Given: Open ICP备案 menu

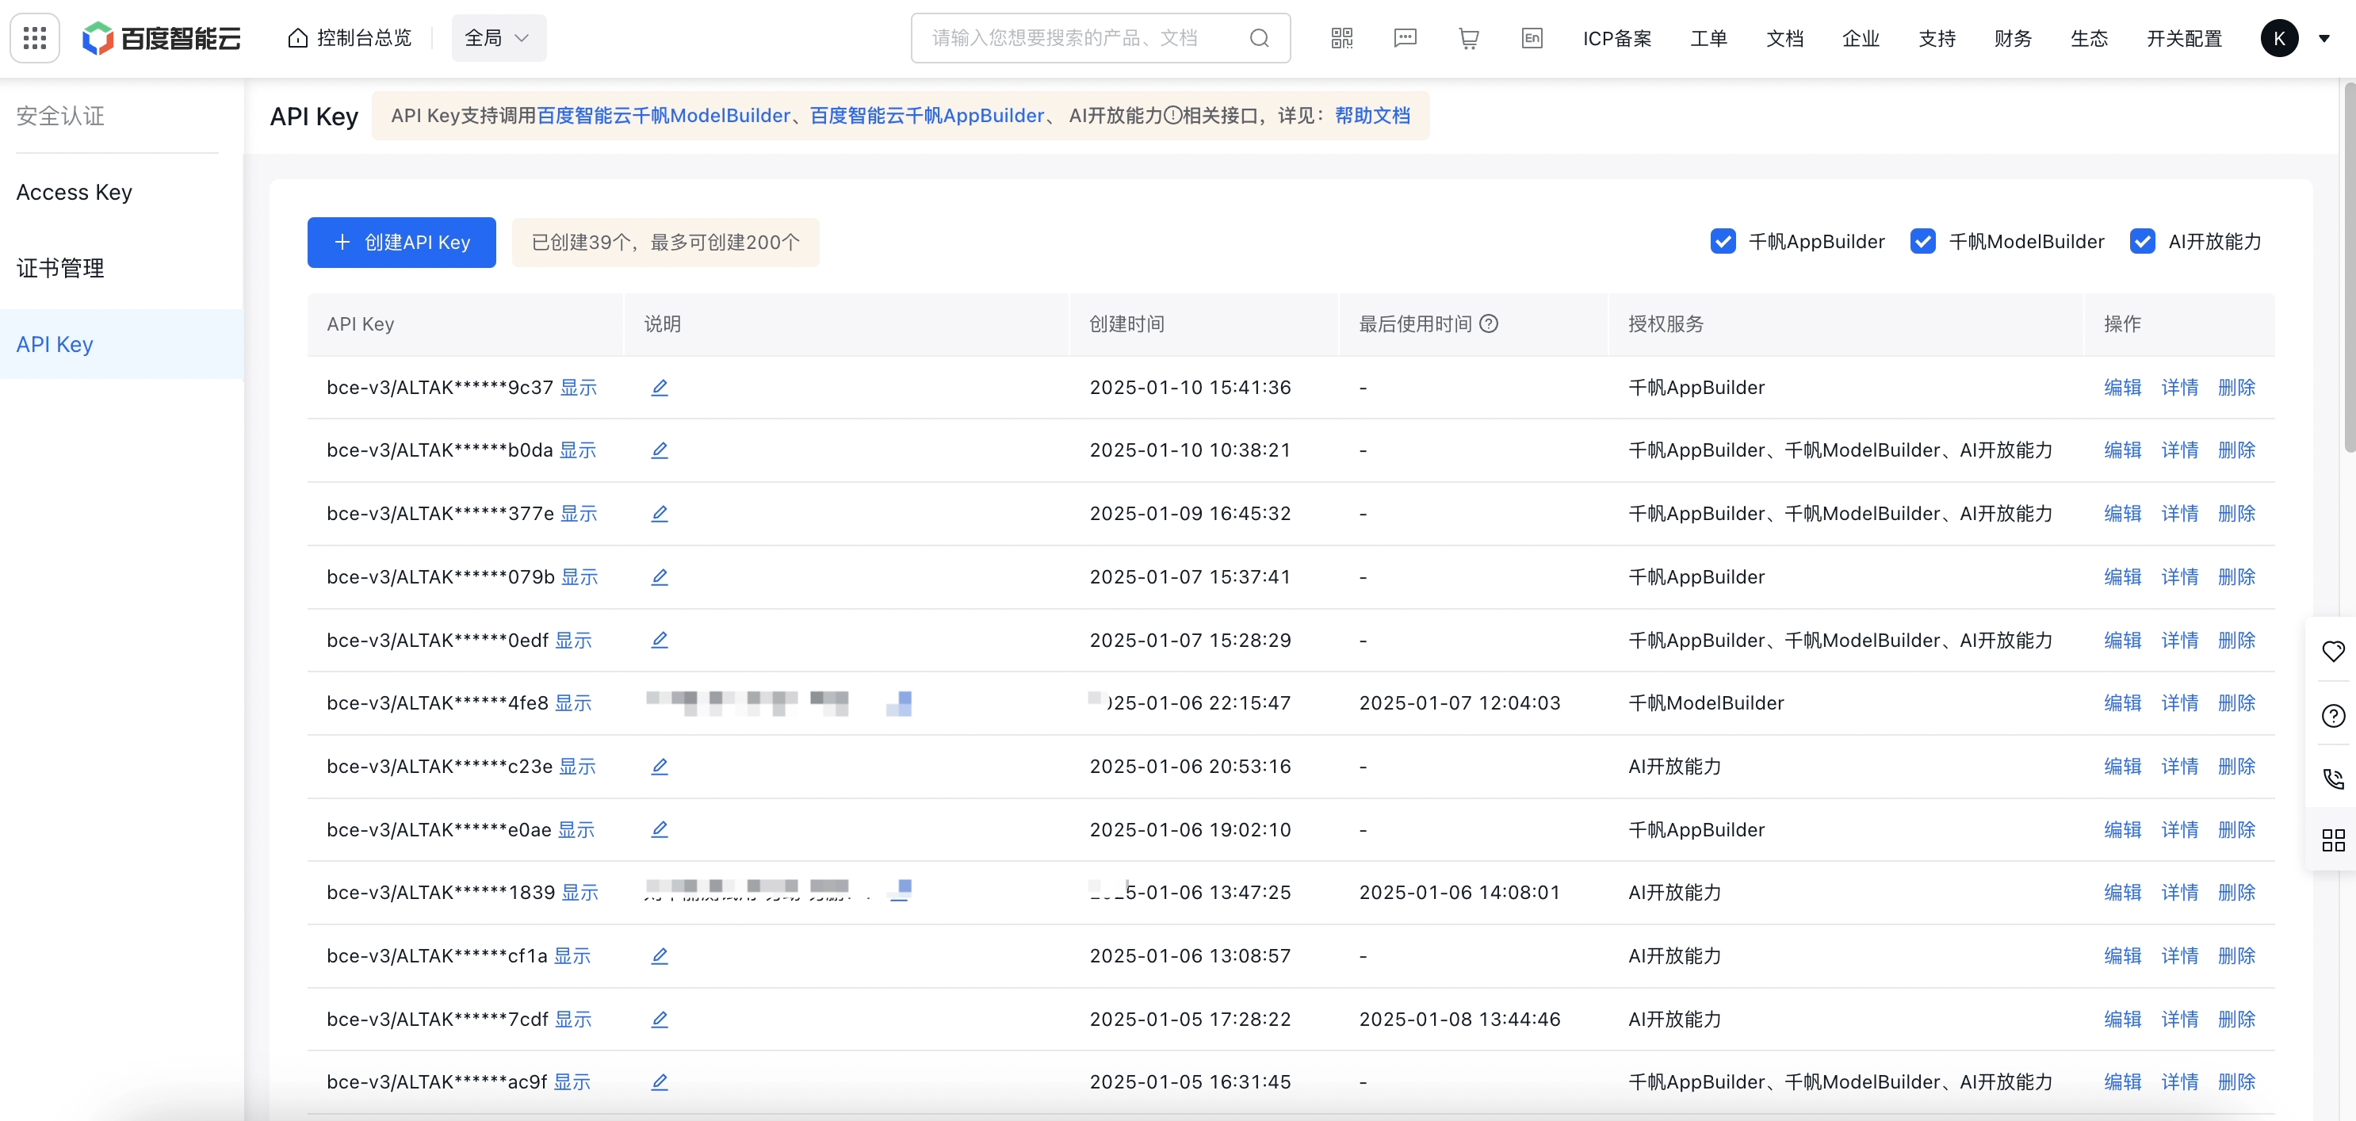Looking at the screenshot, I should (x=1617, y=38).
